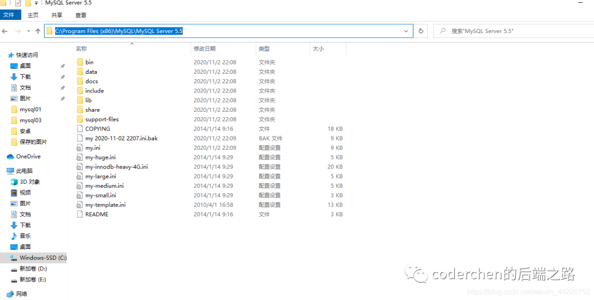Viewport: 594px width, 300px height.
Task: Select the lib folder icon
Action: (x=80, y=100)
